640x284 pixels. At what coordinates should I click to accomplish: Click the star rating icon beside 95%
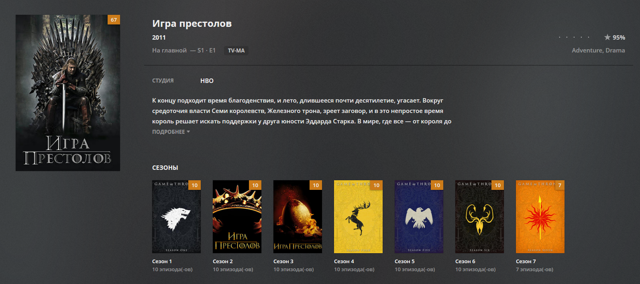[x=607, y=37]
